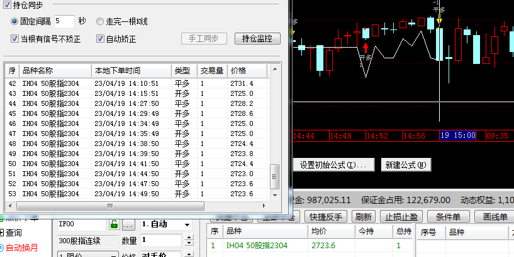The height and width of the screenshot is (257, 514).
Task: Click 新建公式(N) button
Action: (x=406, y=165)
